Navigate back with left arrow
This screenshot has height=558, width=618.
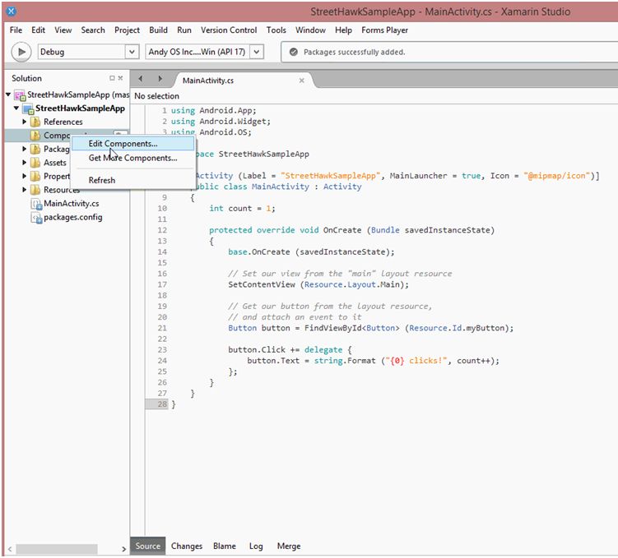tap(140, 80)
